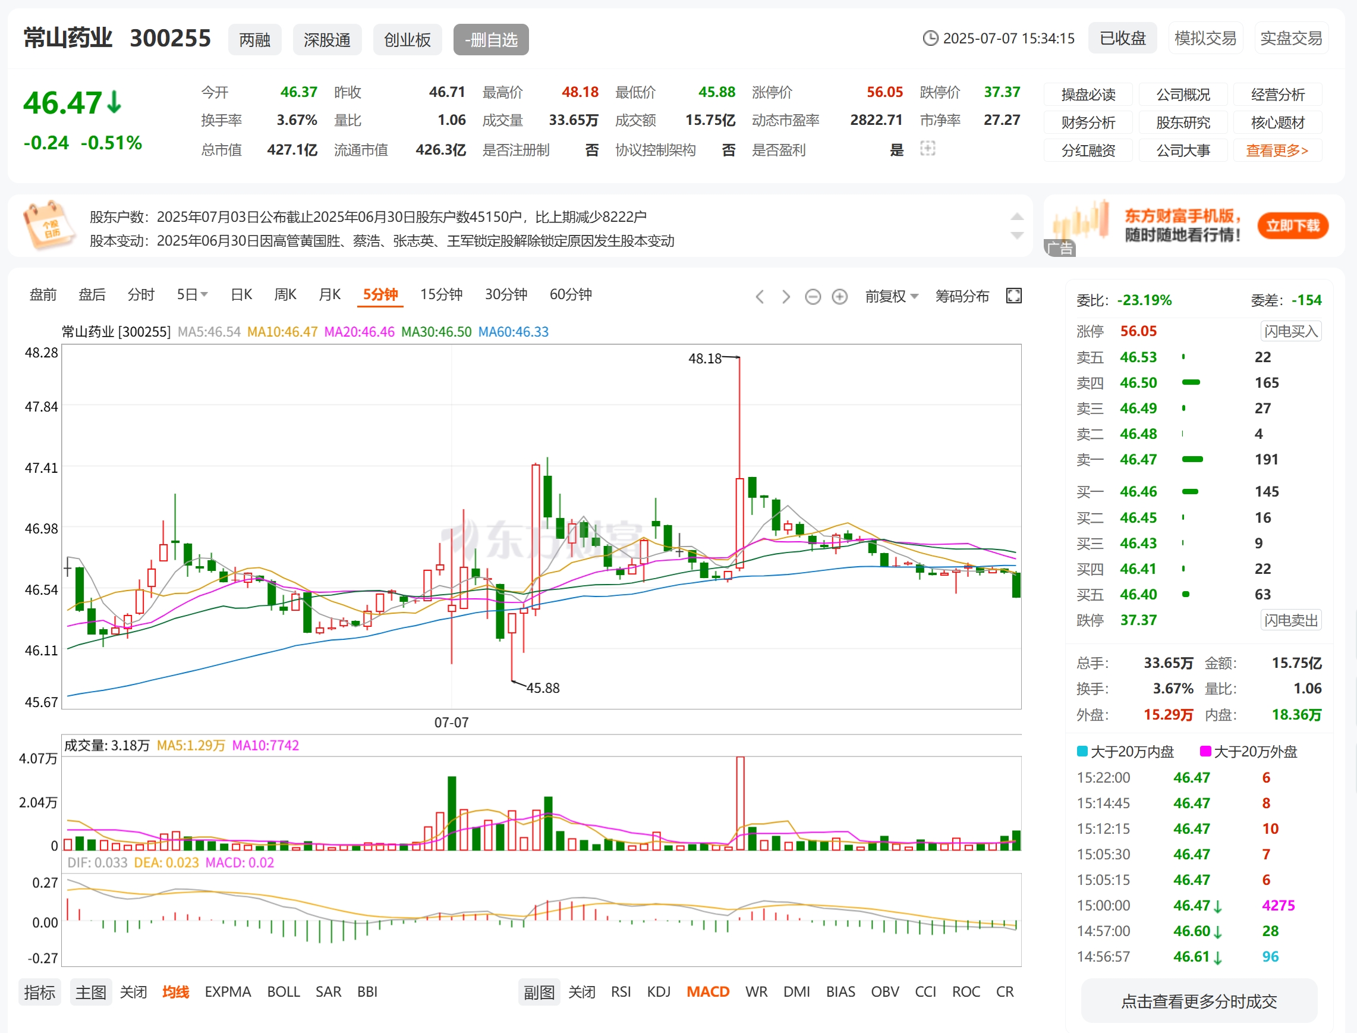Zoom out chart with minus icon

coord(813,297)
